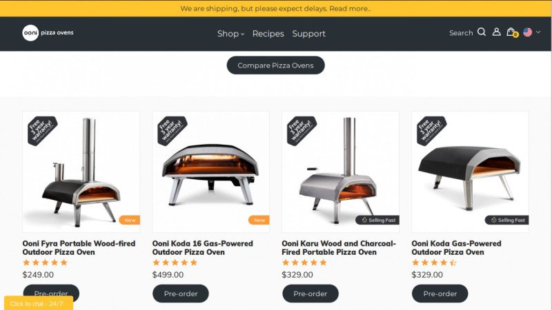Click the Compare Pizza Ovens button

click(x=275, y=65)
